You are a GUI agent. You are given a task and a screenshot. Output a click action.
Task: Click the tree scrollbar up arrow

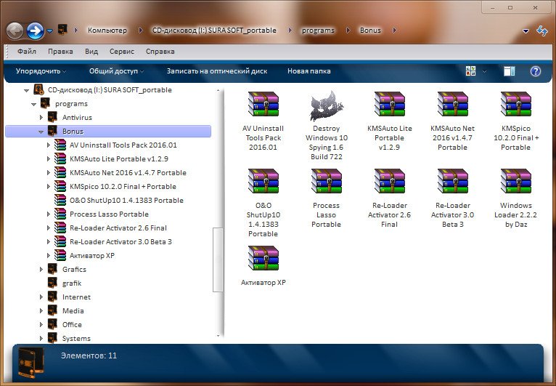point(218,90)
